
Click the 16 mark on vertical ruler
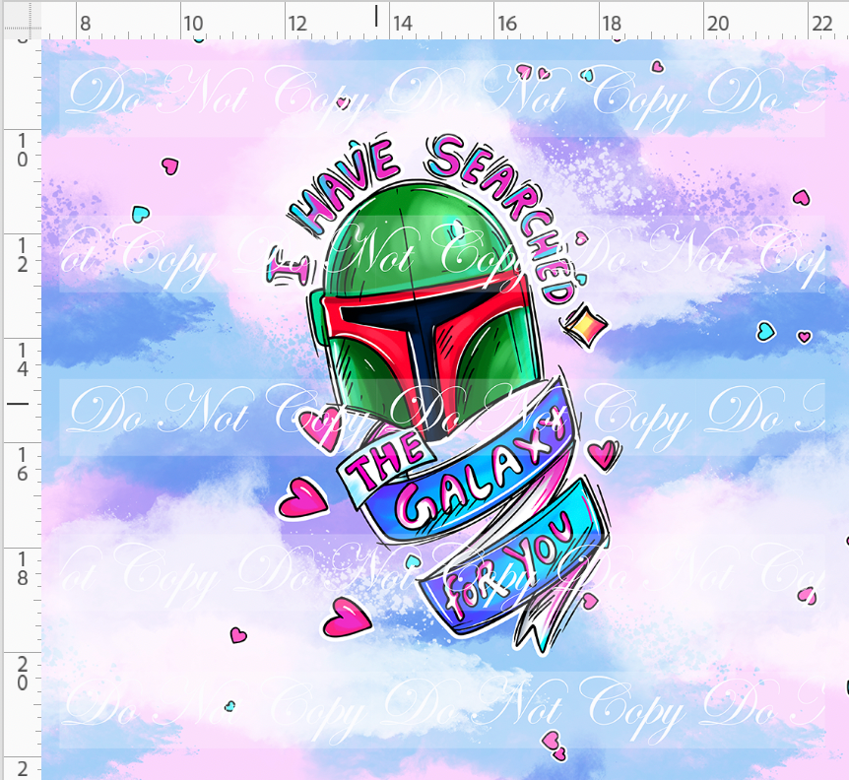click(23, 465)
